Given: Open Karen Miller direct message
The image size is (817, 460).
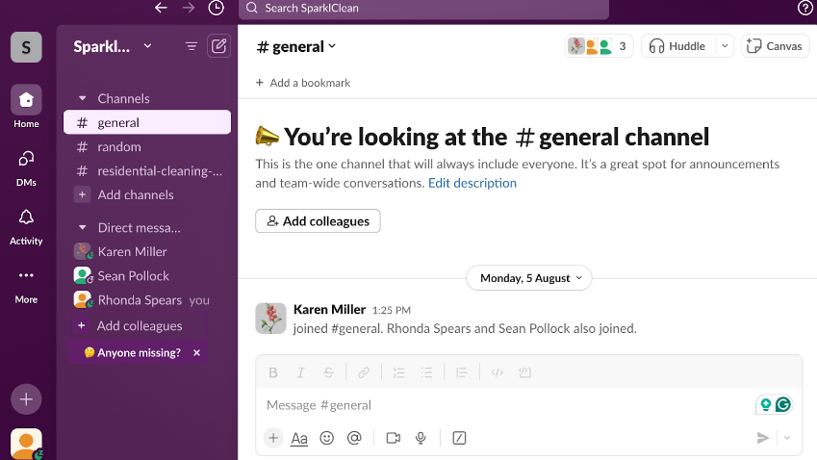Looking at the screenshot, I should tap(147, 251).
